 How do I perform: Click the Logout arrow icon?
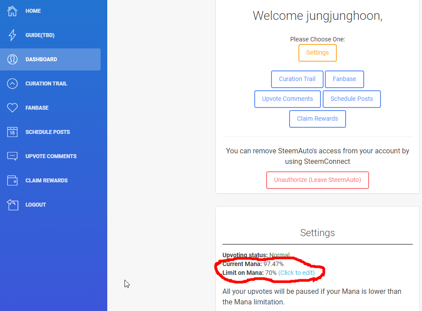point(12,205)
